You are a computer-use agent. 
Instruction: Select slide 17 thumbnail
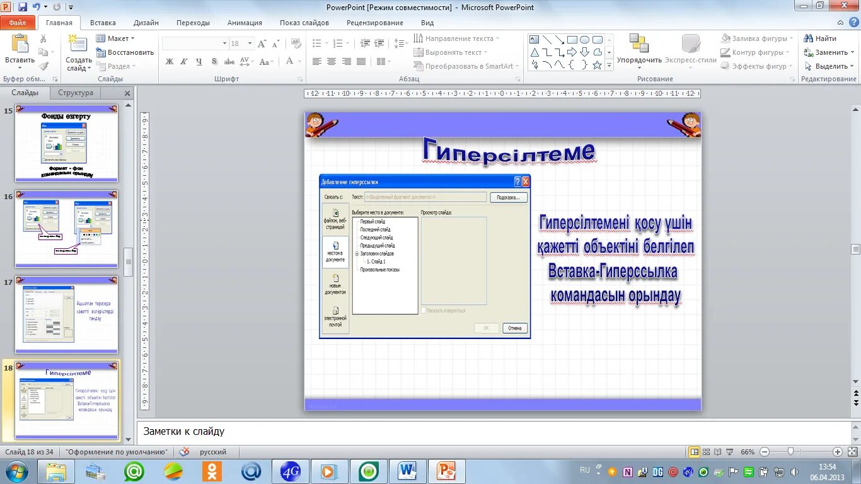click(66, 314)
